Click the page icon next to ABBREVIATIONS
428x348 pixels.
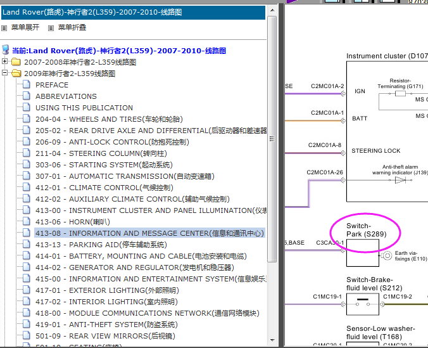click(x=27, y=96)
